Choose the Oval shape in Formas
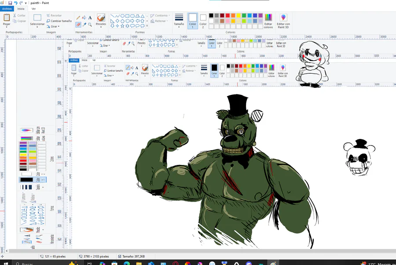This screenshot has width=396, height=265. click(122, 16)
